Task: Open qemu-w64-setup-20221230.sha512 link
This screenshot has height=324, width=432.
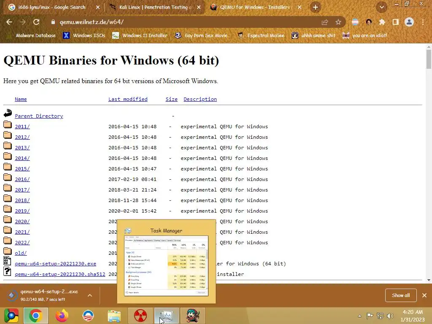Action: (x=60, y=274)
